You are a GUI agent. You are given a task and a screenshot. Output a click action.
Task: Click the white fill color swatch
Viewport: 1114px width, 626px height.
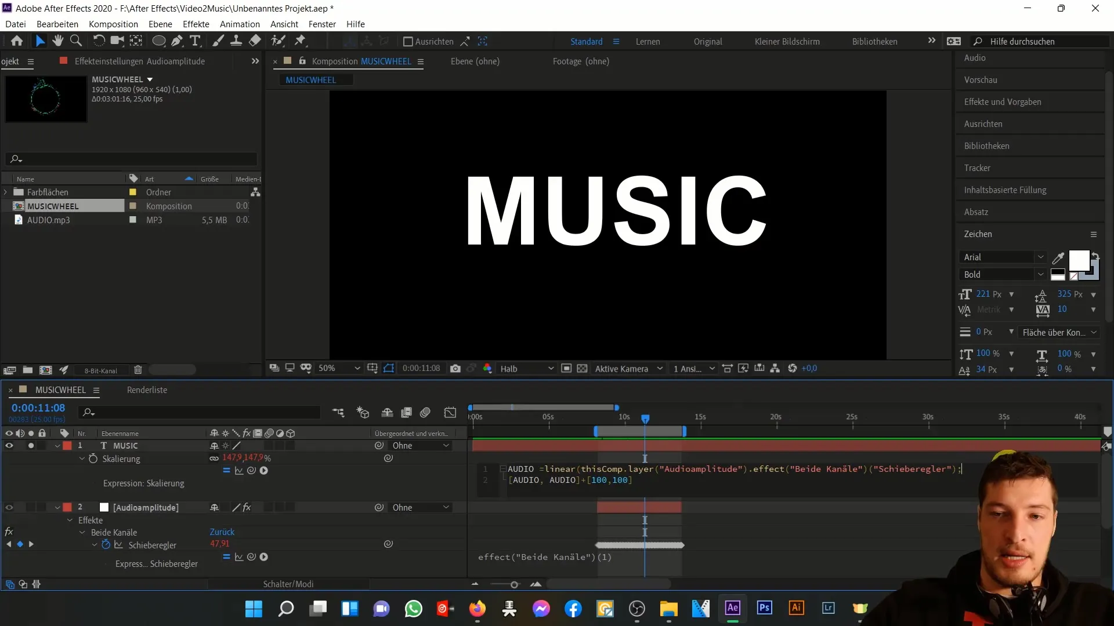(x=1079, y=261)
